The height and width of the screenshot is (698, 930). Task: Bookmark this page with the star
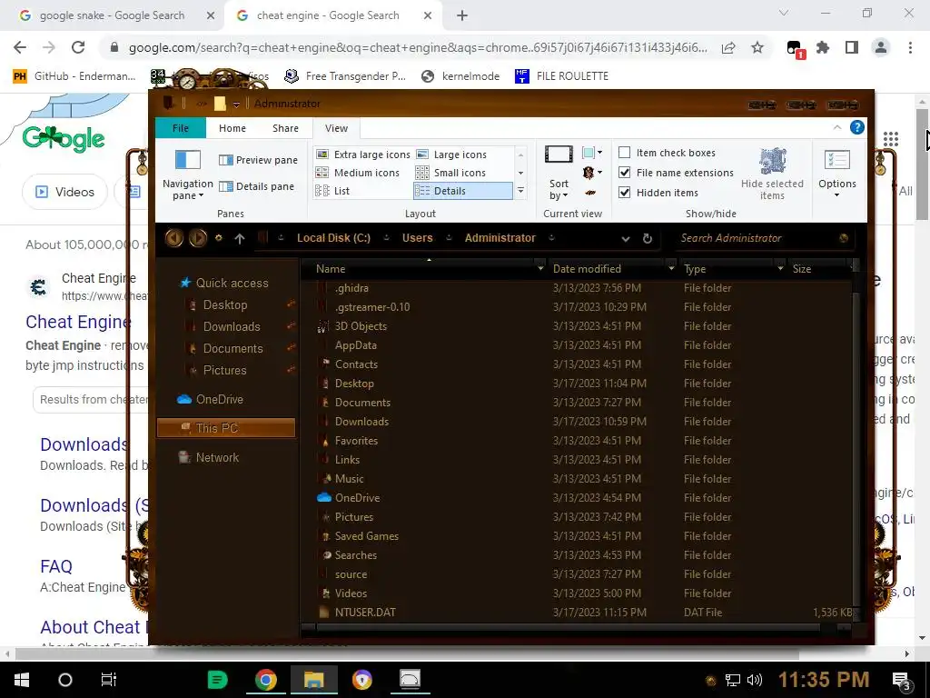click(x=757, y=47)
